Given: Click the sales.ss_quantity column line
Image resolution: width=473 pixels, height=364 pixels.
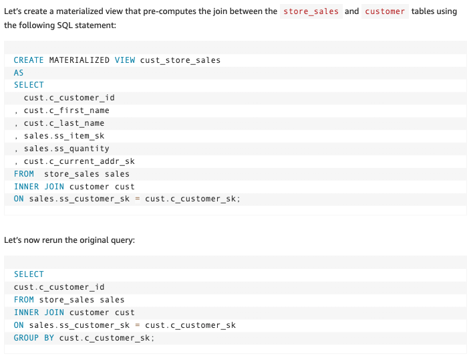Looking at the screenshot, I should tap(61, 149).
